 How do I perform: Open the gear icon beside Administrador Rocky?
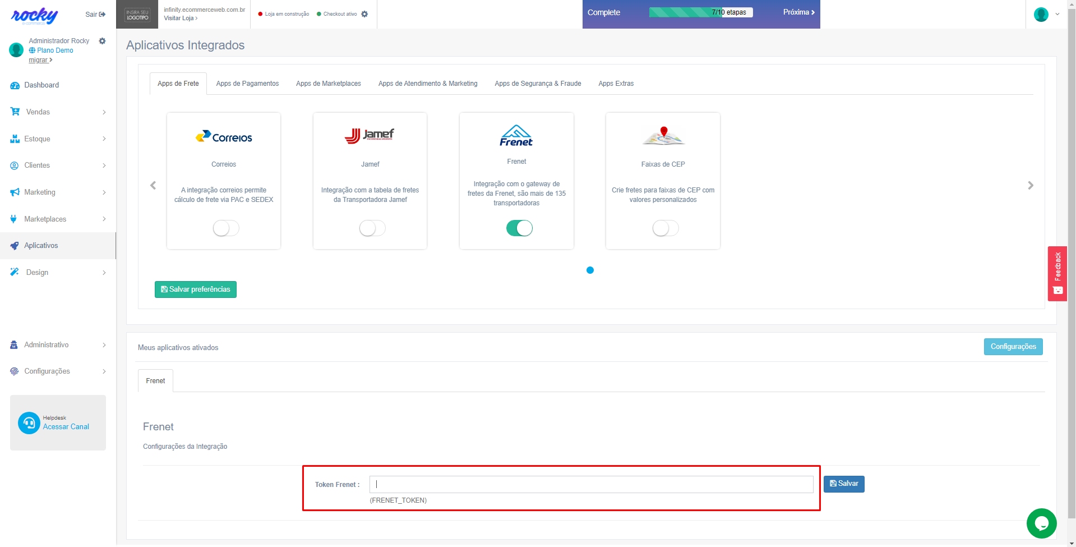click(x=102, y=41)
